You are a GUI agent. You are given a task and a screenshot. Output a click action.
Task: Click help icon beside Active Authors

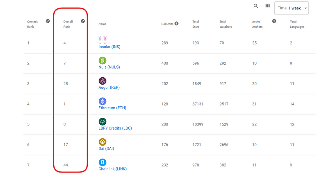pos(274,21)
